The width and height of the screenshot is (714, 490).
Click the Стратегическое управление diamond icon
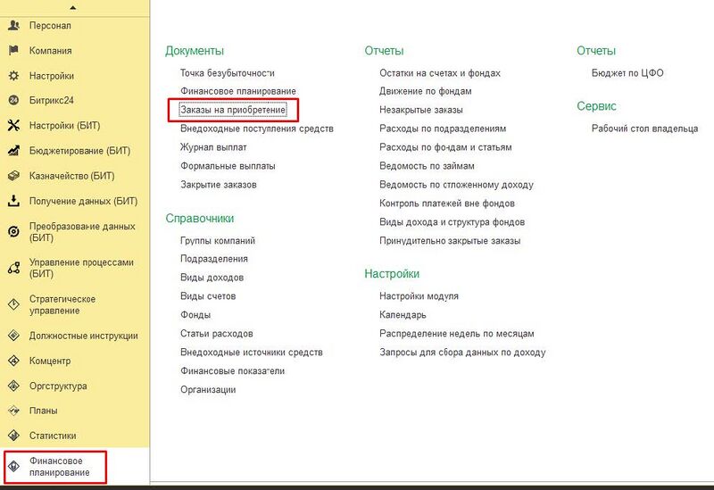[x=13, y=304]
